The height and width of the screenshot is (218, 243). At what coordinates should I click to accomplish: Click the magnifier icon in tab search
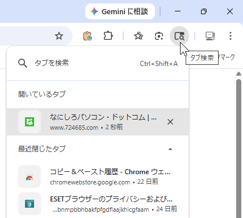23,63
